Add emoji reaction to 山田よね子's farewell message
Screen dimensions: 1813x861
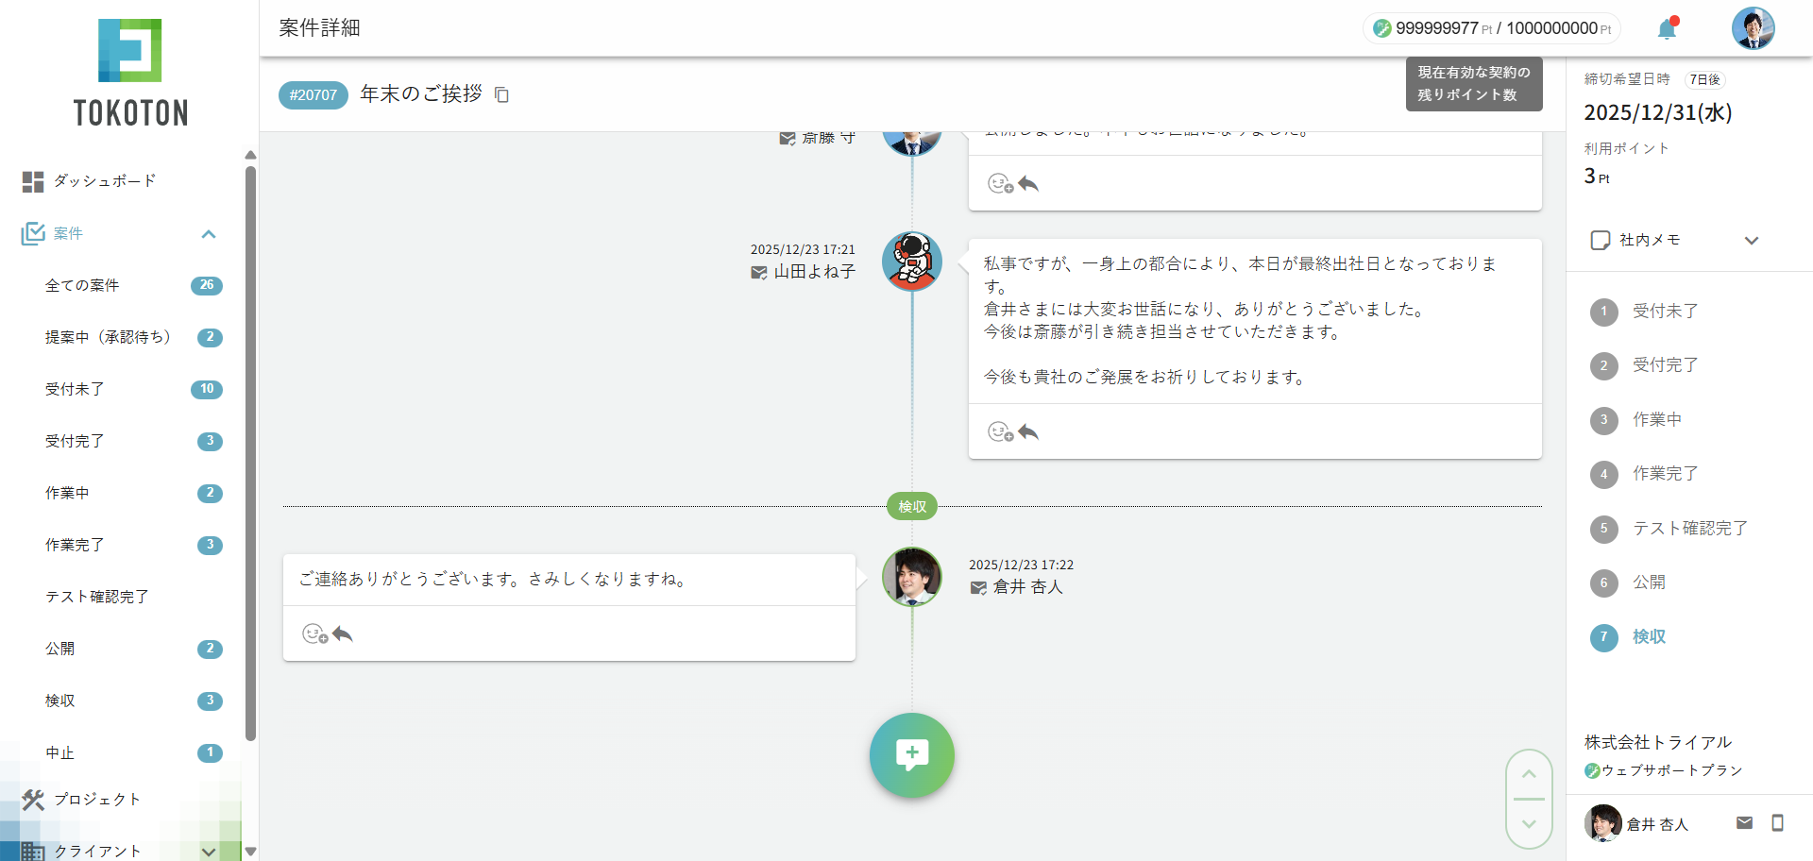point(1001,432)
